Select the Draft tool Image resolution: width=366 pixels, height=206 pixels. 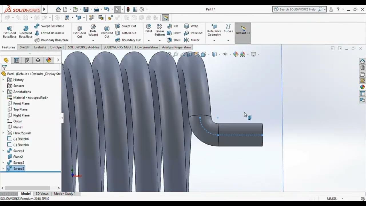coord(174,33)
